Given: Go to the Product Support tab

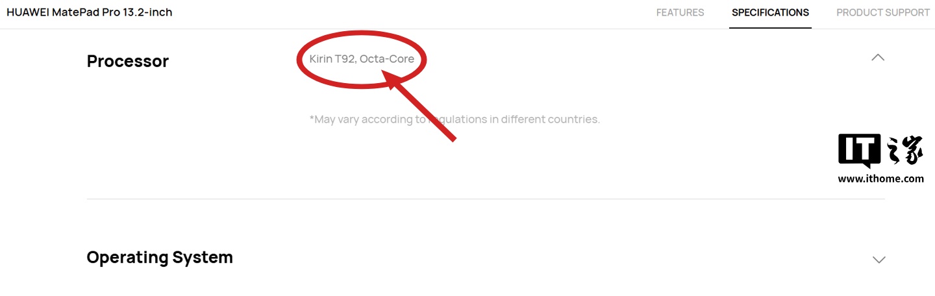Looking at the screenshot, I should pos(883,13).
